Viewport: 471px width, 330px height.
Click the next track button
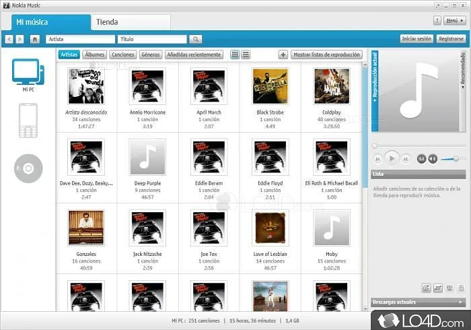coord(405,159)
